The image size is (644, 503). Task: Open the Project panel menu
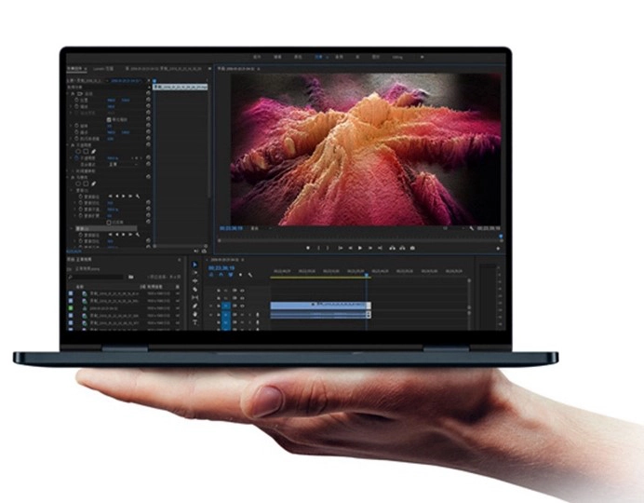[179, 260]
